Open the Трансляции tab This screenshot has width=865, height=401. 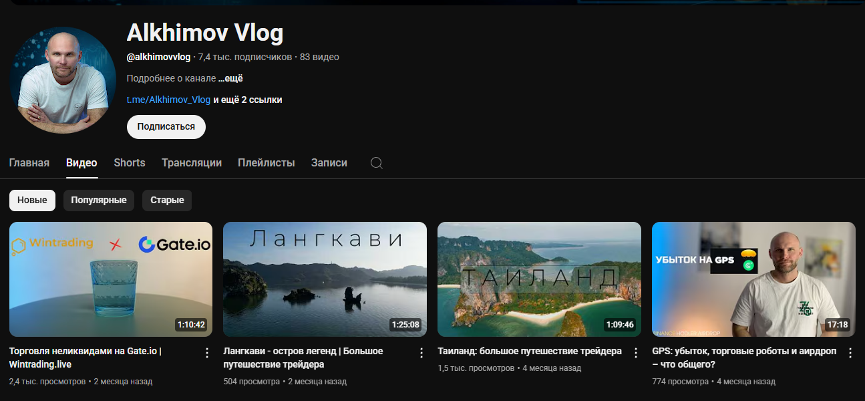pyautogui.click(x=191, y=162)
